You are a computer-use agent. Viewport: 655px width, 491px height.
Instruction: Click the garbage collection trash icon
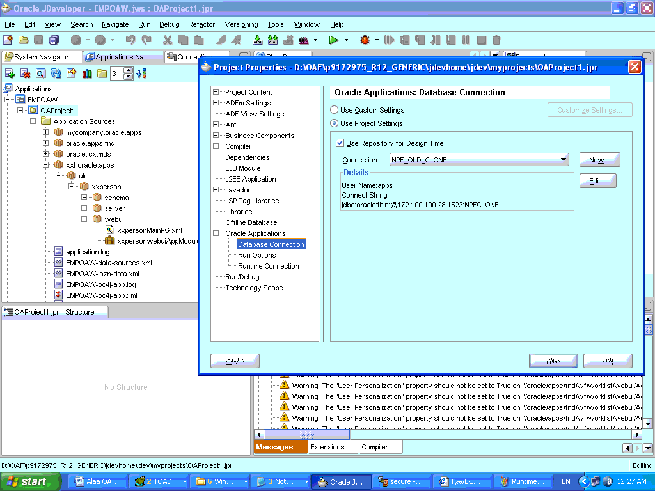(x=496, y=40)
